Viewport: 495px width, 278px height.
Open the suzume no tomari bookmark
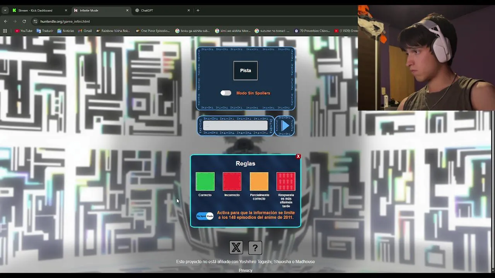click(x=272, y=31)
